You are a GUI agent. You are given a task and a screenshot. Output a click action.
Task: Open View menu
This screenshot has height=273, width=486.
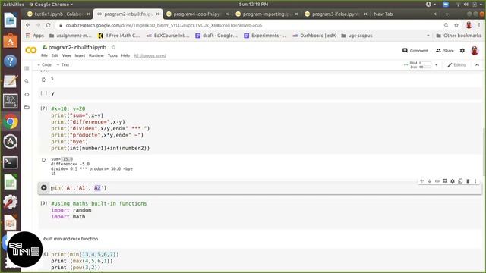(66, 55)
